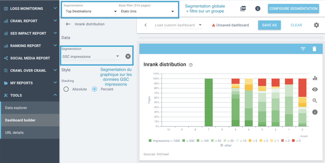Click the bar chart type icon
The width and height of the screenshot is (325, 163).
[x=315, y=78]
